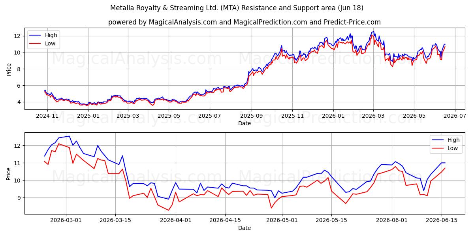Image resolution: width=474 pixels, height=237 pixels.
Task: Click the bottom chart 'Price' axis label
Action: (9, 173)
